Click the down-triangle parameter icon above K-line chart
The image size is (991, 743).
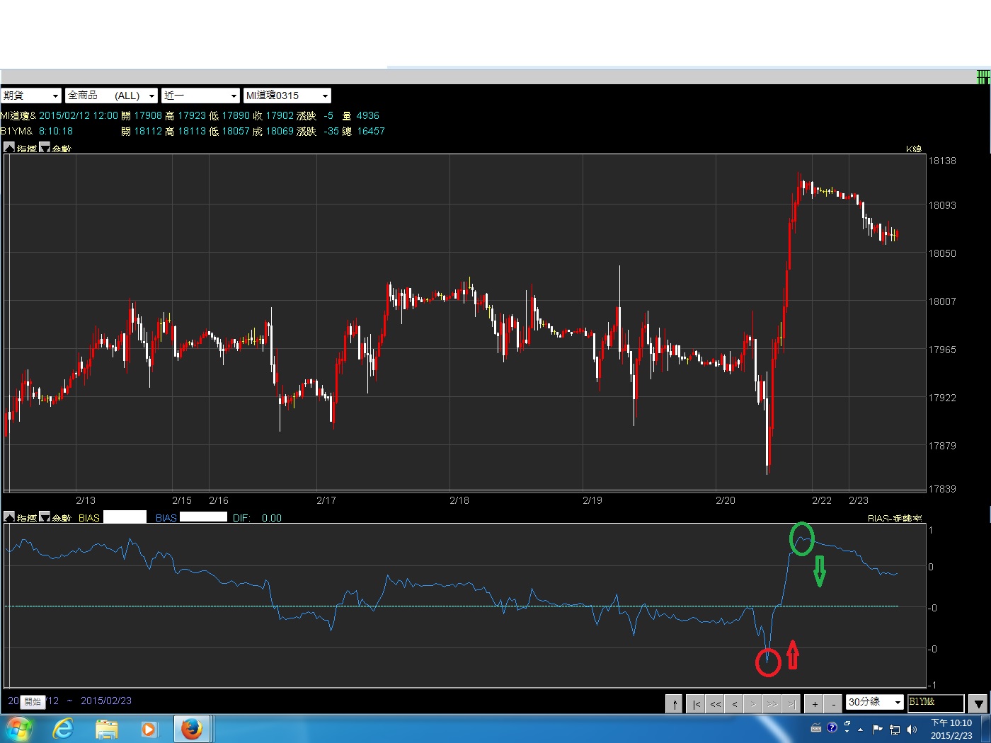(x=45, y=147)
